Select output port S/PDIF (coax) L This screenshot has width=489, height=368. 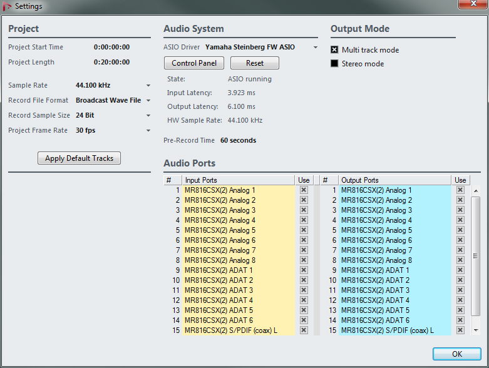(x=395, y=330)
